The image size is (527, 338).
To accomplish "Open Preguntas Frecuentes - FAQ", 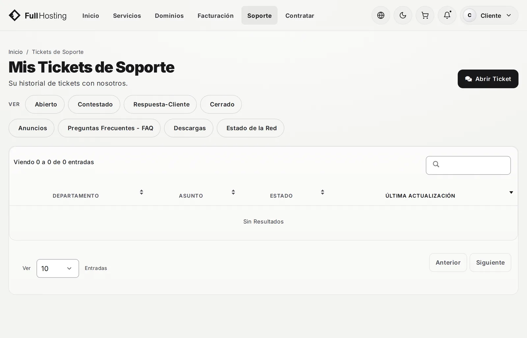I will coord(109,128).
